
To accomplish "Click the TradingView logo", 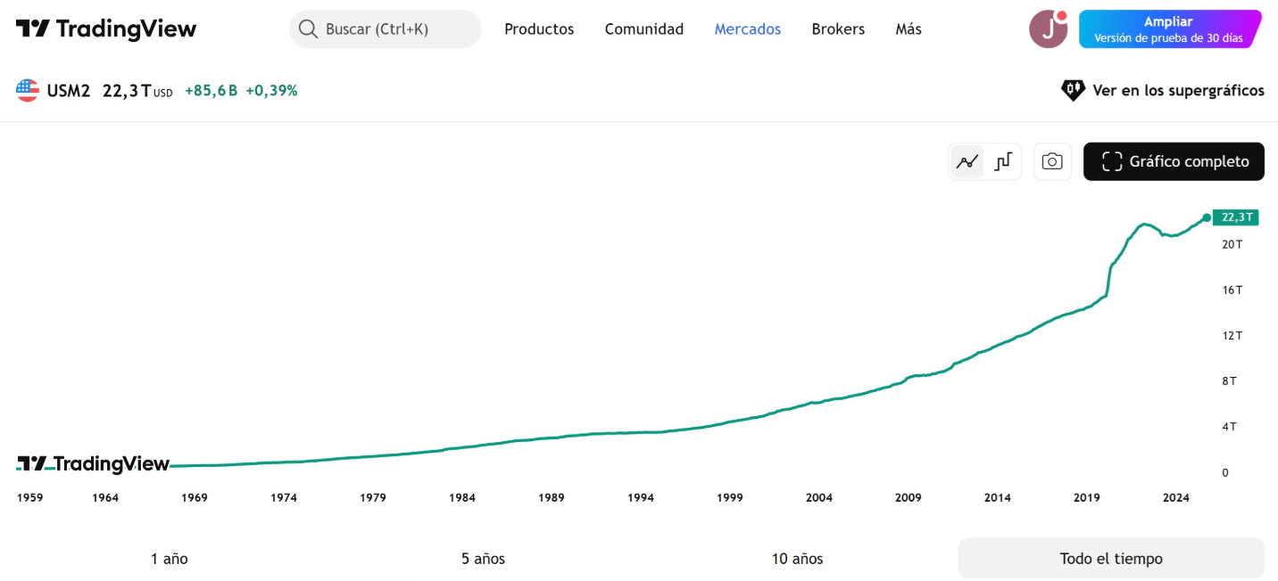I will pyautogui.click(x=105, y=28).
